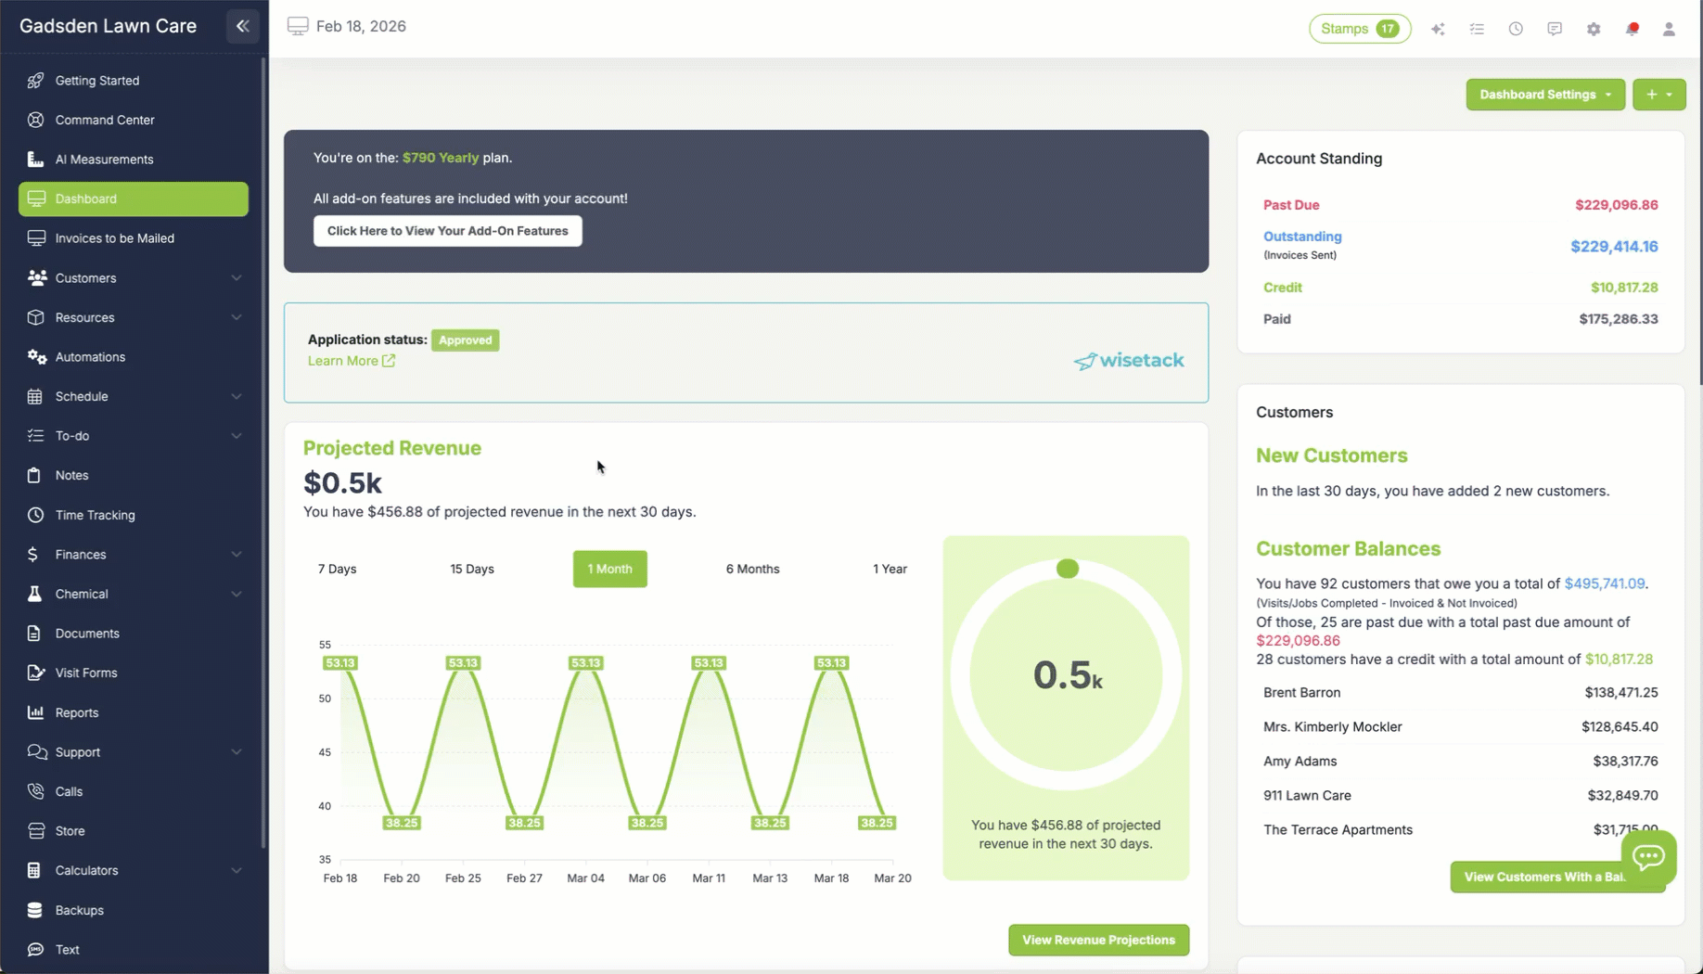Image resolution: width=1703 pixels, height=974 pixels.
Task: View recent history via clock icon
Action: coord(1516,29)
